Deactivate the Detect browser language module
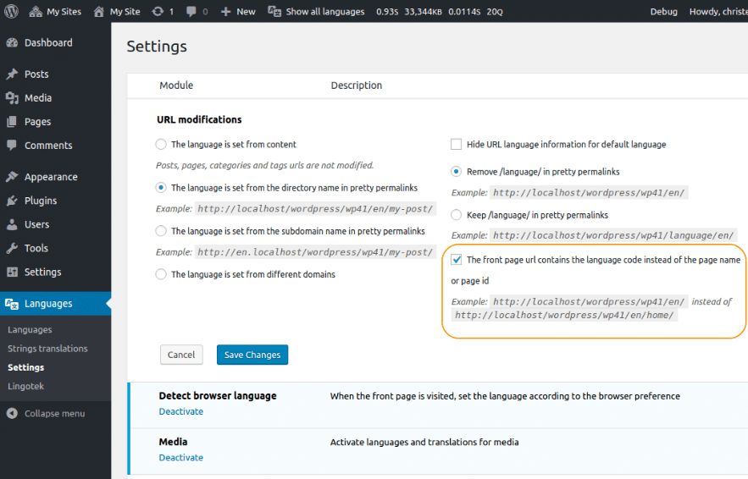This screenshot has height=479, width=748. (180, 411)
